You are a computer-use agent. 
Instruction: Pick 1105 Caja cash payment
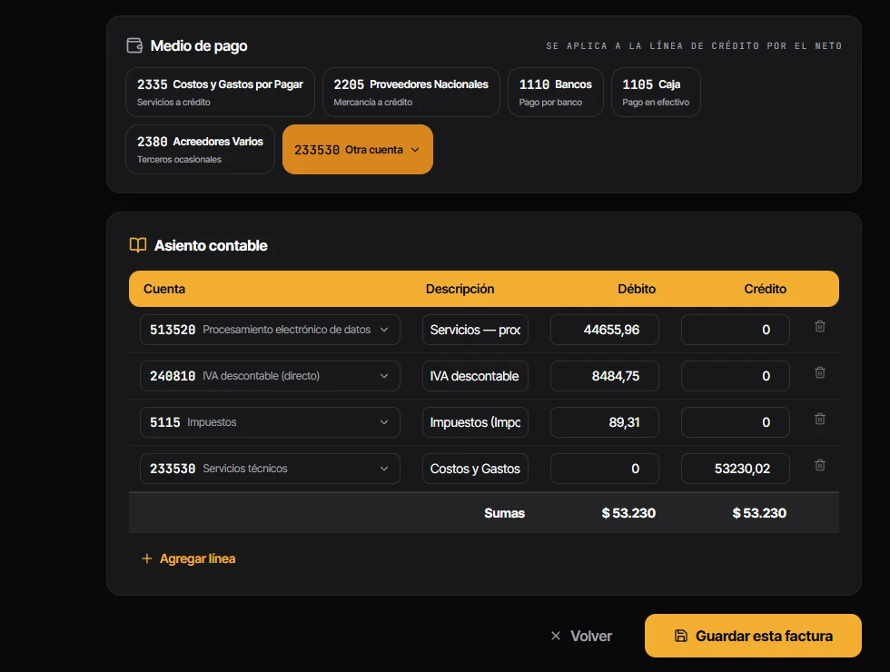(656, 92)
